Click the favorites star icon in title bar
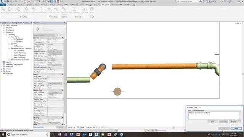Image resolution: width=244 pixels, height=137 pixels. tap(207, 2)
